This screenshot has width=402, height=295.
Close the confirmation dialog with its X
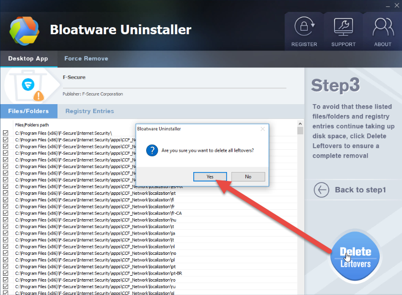click(x=263, y=129)
